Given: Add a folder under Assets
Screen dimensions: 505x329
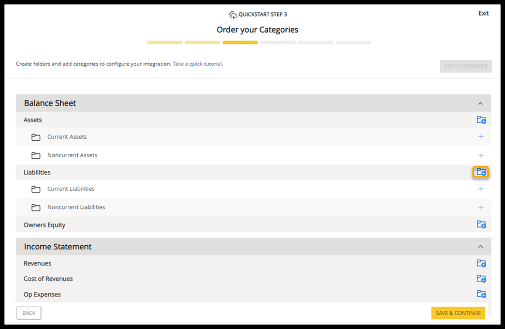Looking at the screenshot, I should (x=481, y=120).
